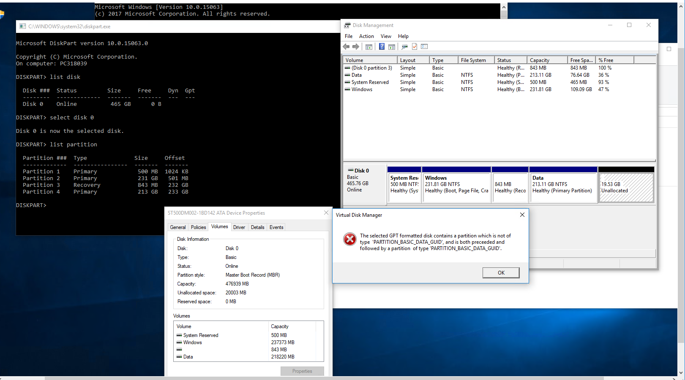
Task: Click the Partition style value text
Action: point(253,275)
